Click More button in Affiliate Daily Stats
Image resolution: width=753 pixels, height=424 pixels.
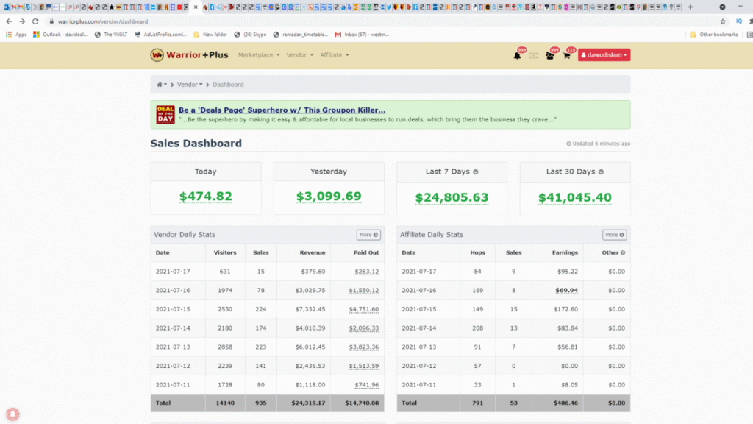tap(614, 235)
